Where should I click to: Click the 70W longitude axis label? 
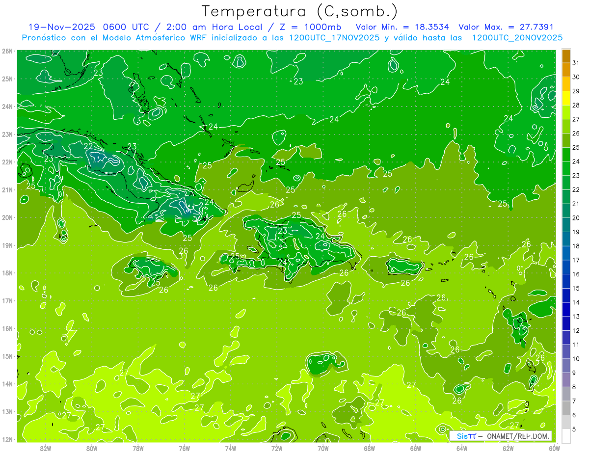click(323, 448)
